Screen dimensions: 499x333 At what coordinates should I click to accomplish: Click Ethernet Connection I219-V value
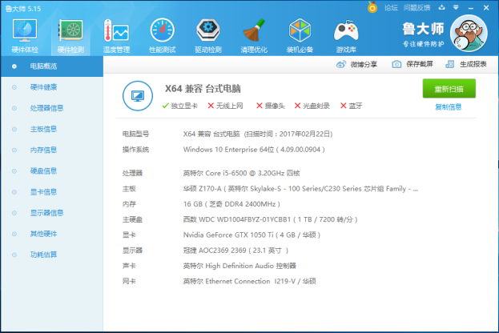point(250,281)
